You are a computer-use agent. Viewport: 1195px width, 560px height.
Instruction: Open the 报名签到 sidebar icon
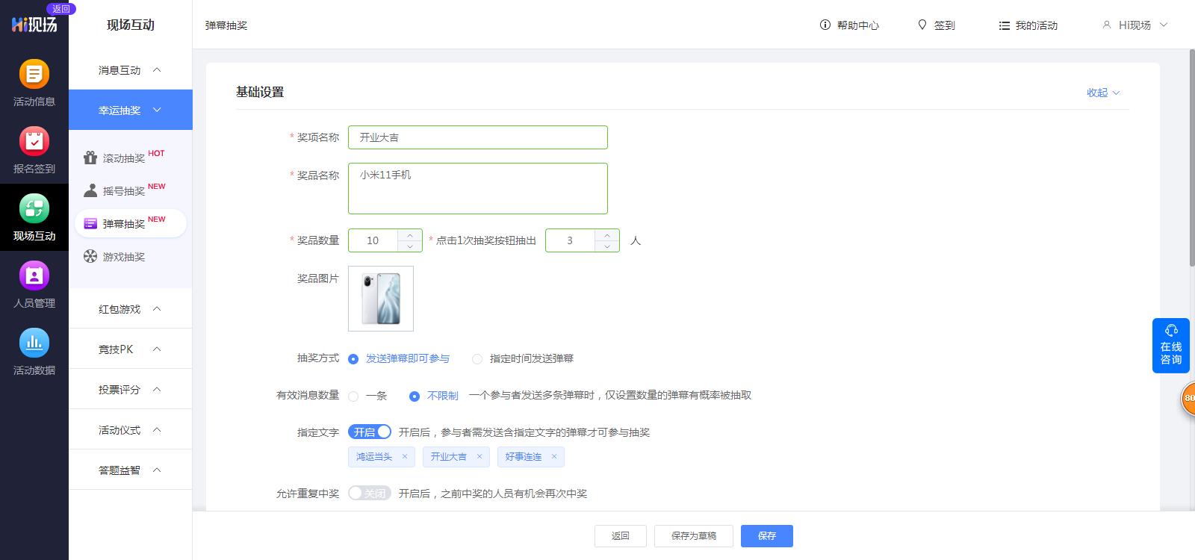[34, 142]
